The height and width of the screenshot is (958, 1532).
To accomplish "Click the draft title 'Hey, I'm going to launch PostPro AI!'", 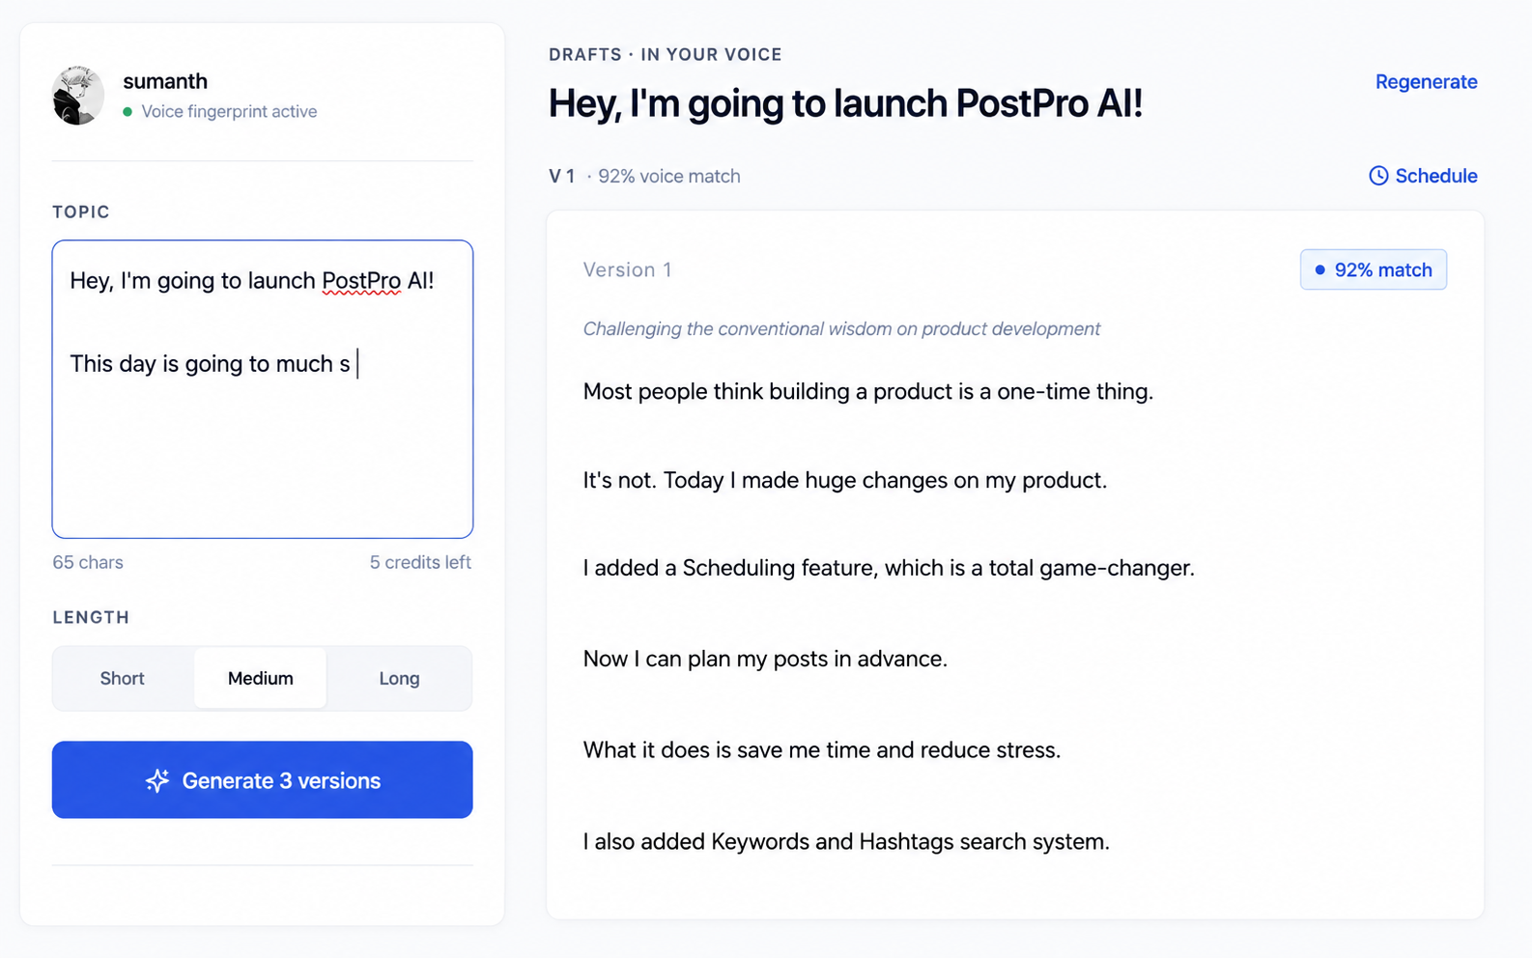I will [845, 103].
